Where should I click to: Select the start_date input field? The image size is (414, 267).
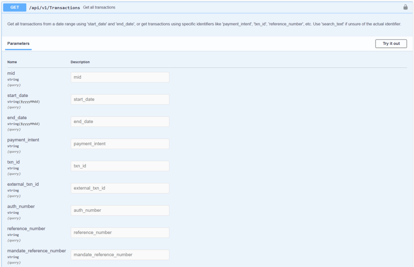[120, 99]
